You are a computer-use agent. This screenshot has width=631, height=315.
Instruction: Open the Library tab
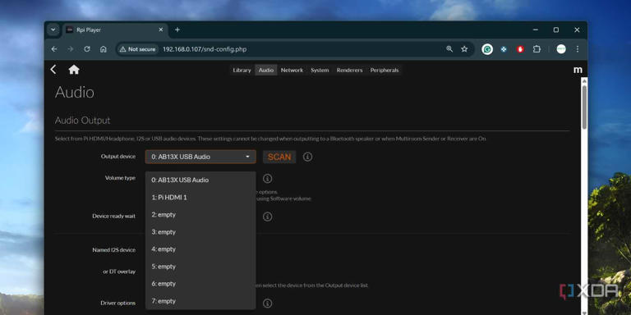(x=242, y=70)
